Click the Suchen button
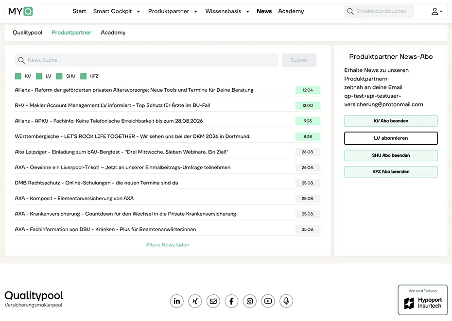The height and width of the screenshot is (321, 452). (x=299, y=60)
